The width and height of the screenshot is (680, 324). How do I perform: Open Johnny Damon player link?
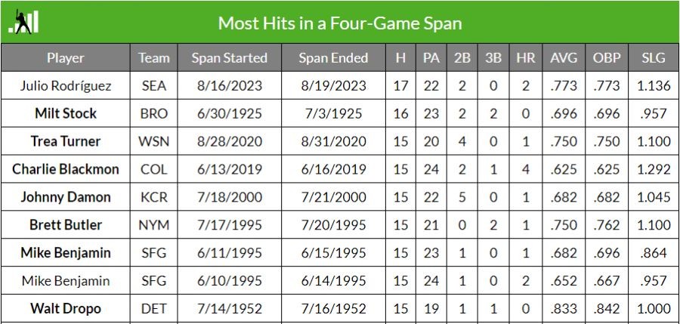pyautogui.click(x=66, y=197)
